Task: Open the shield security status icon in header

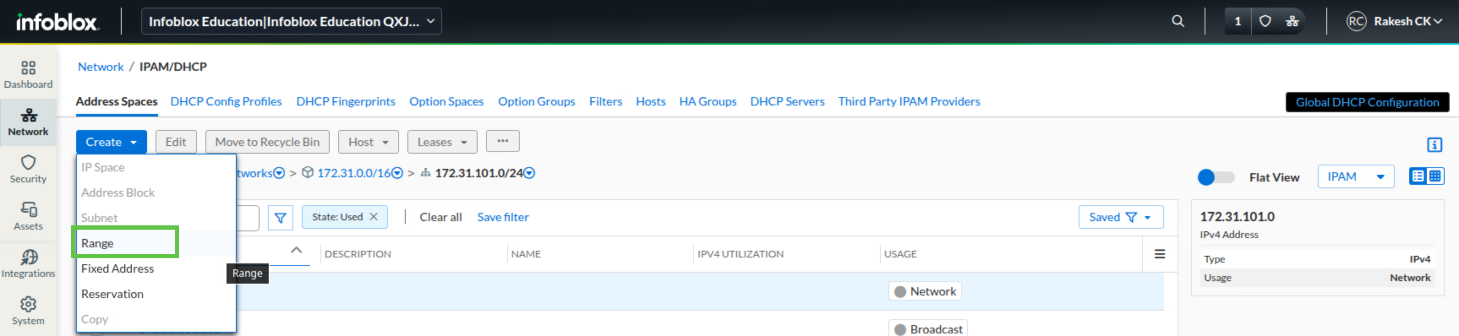Action: pos(1265,22)
